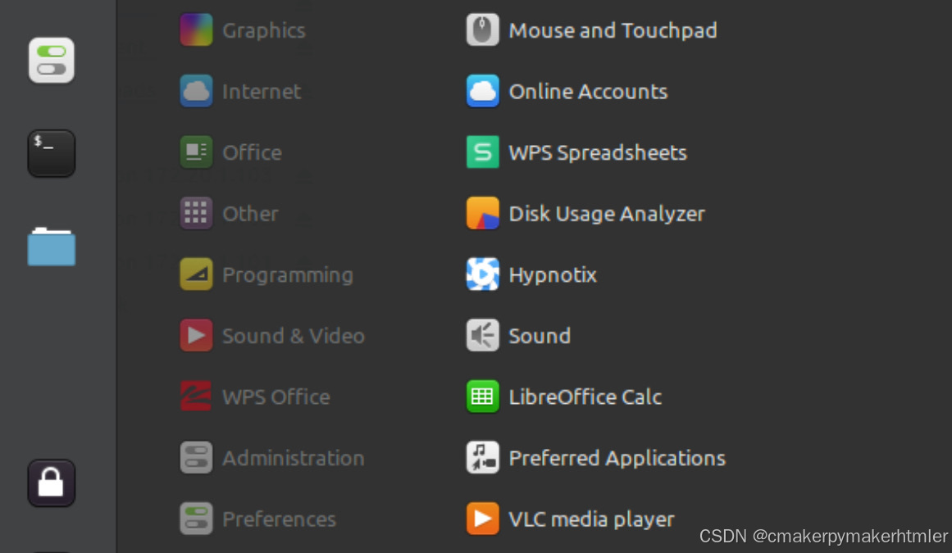Viewport: 952px width, 553px height.
Task: Click the Internet category cloud icon
Action: click(196, 91)
